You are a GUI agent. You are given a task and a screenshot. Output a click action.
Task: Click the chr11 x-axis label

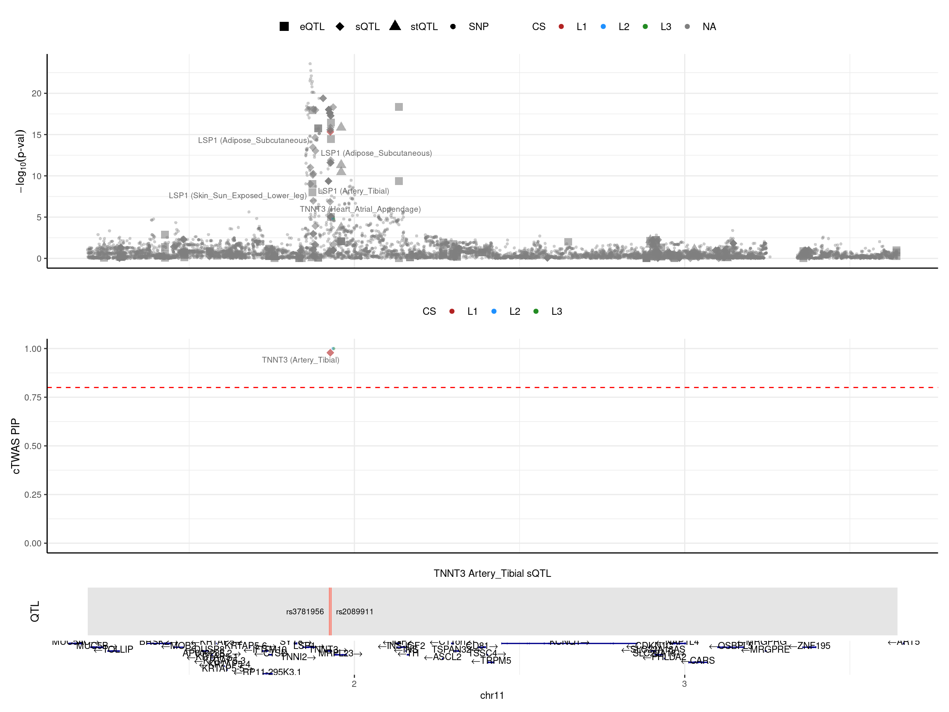click(x=492, y=695)
